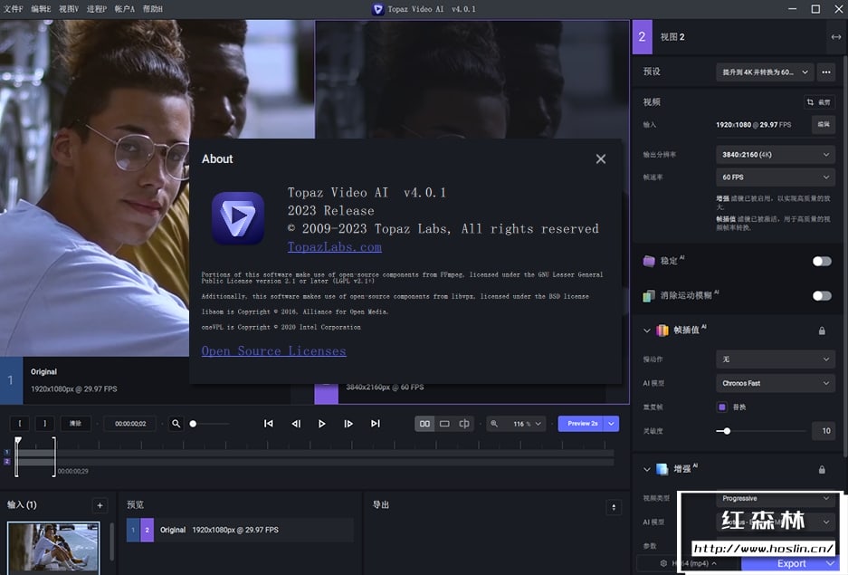
Task: Collapse the 帧插值 section chevron
Action: [647, 331]
